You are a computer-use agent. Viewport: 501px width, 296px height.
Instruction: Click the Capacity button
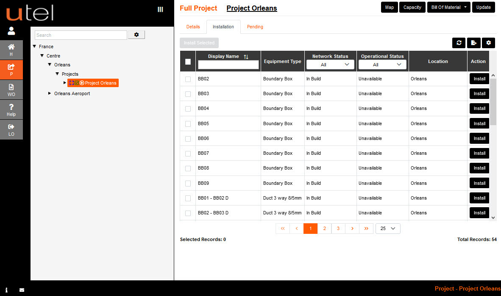[x=412, y=7]
